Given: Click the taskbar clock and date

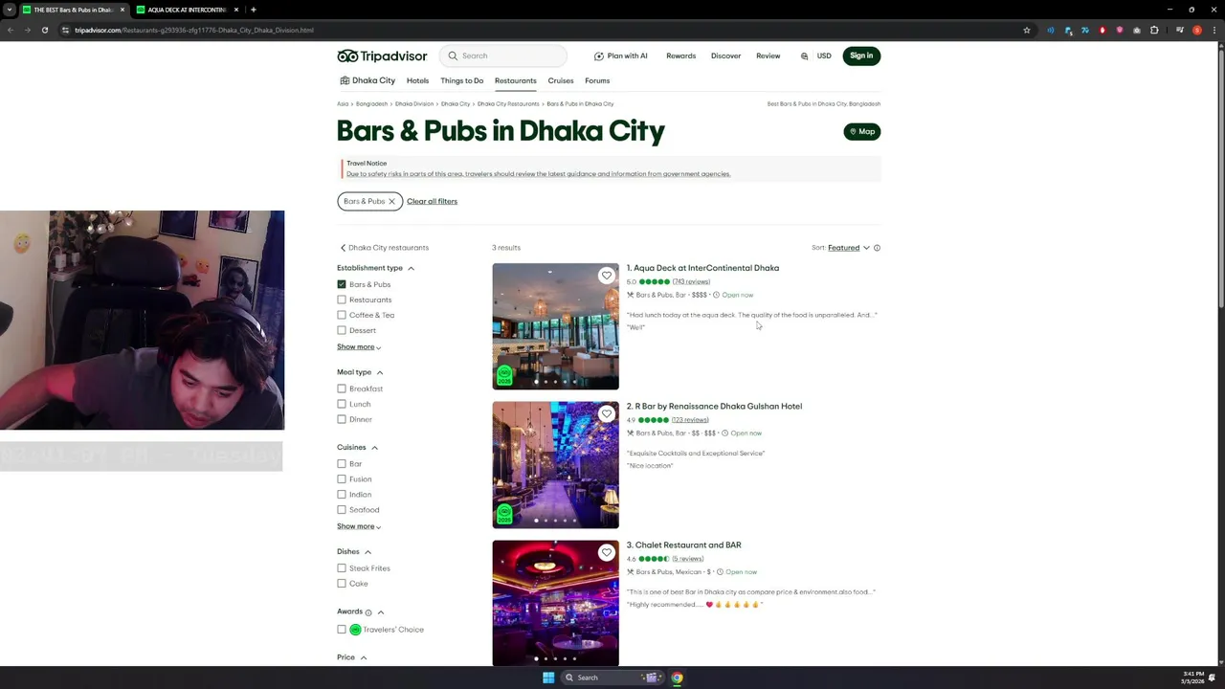Looking at the screenshot, I should click(x=1192, y=678).
